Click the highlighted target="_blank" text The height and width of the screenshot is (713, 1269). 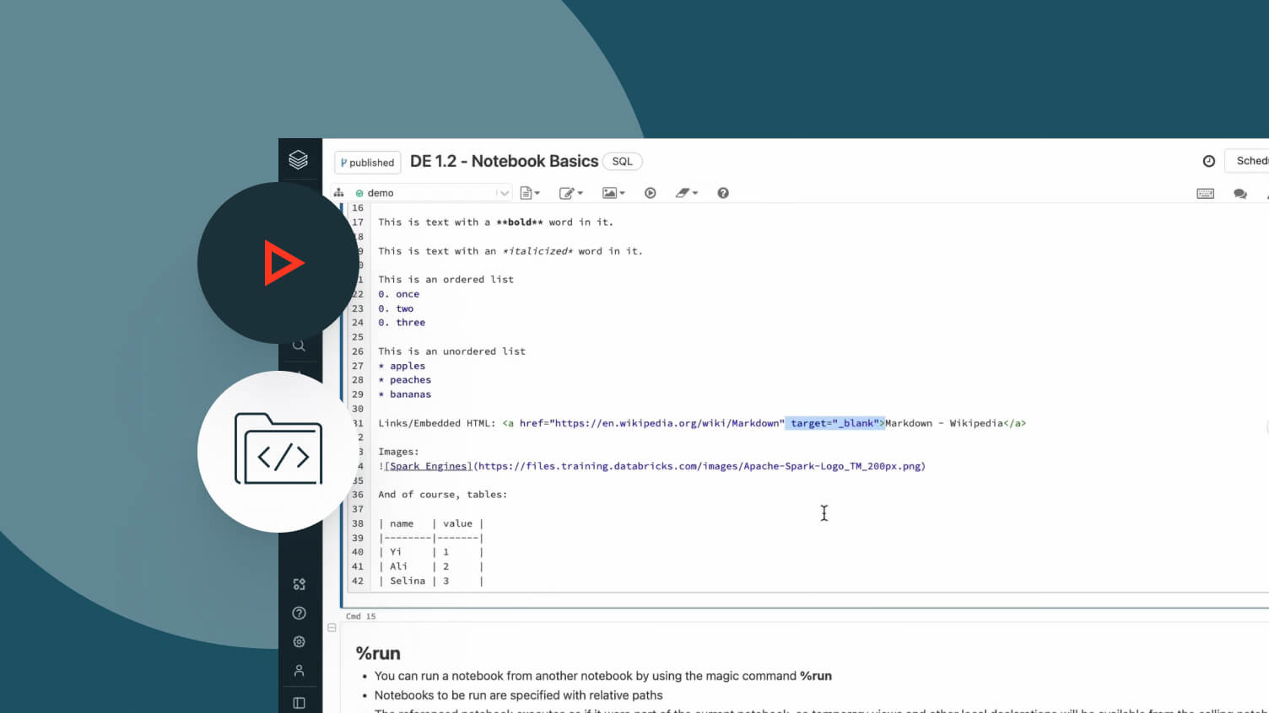tap(834, 423)
